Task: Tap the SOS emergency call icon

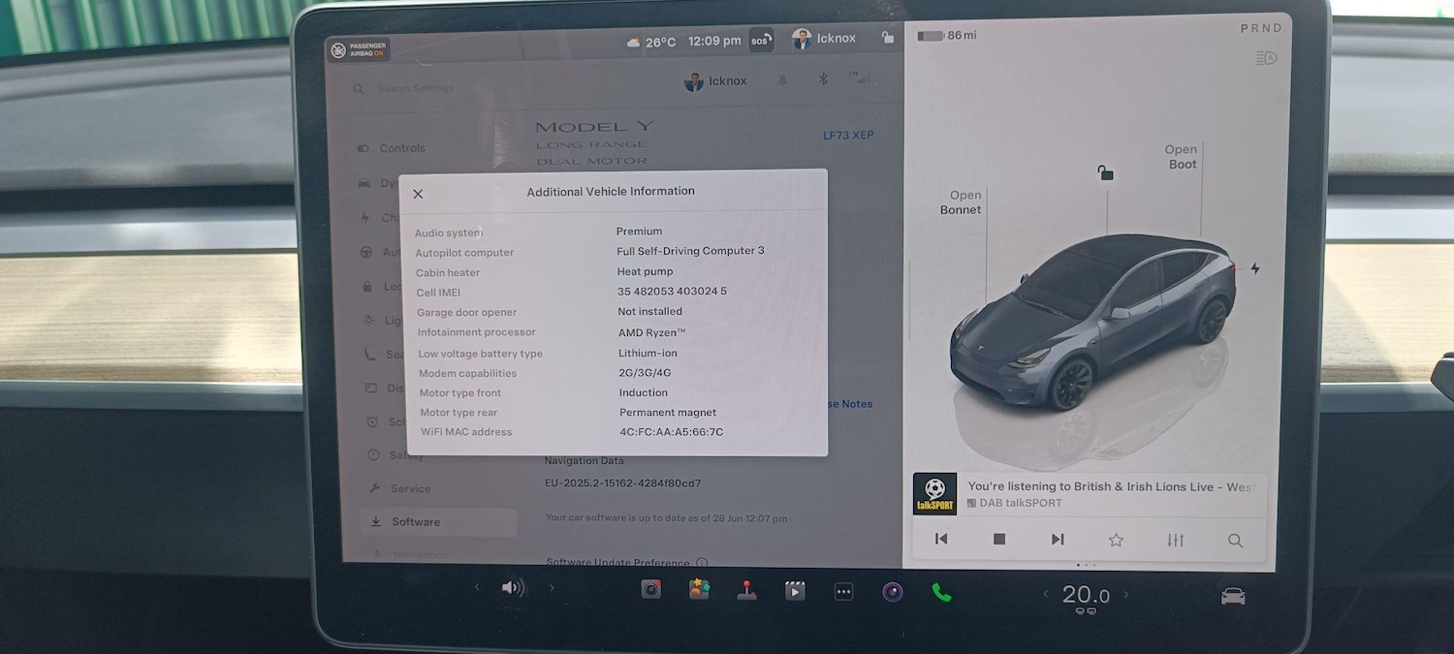Action: coord(761,41)
